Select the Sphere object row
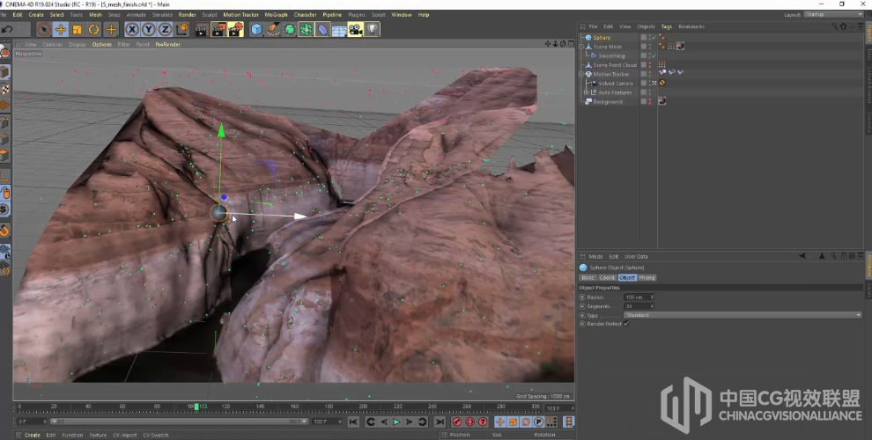 [602, 37]
